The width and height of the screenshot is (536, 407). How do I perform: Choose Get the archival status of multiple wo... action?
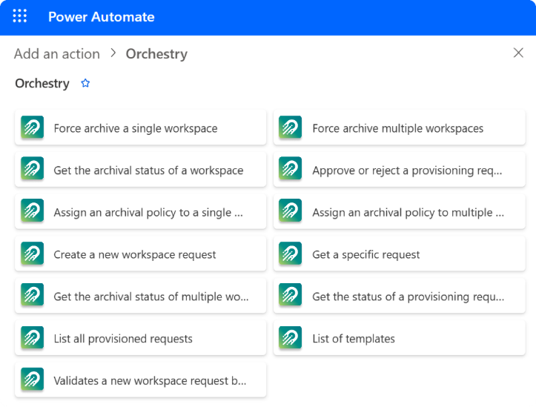pyautogui.click(x=141, y=296)
